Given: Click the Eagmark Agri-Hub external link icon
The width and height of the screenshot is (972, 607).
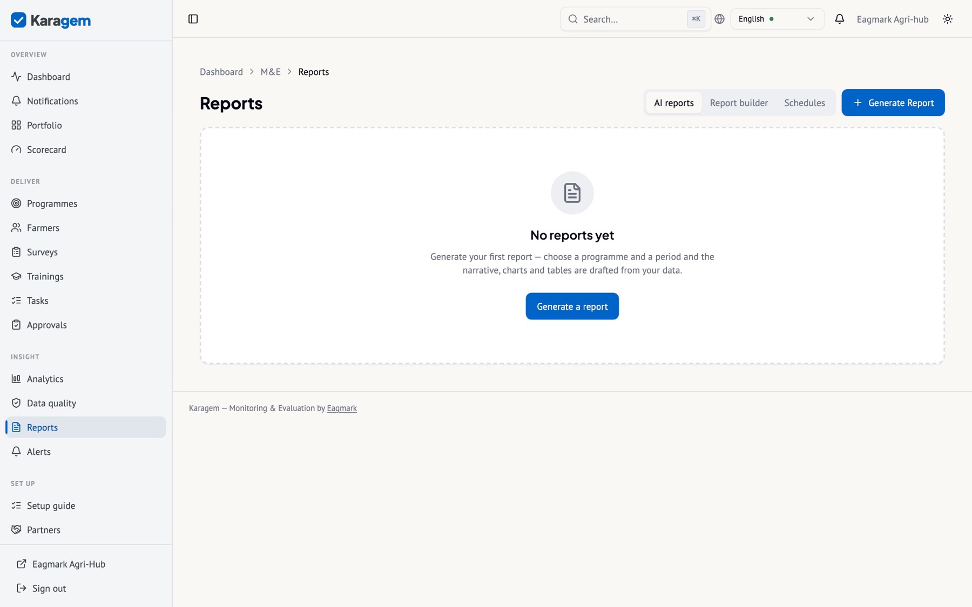Looking at the screenshot, I should click(x=22, y=564).
